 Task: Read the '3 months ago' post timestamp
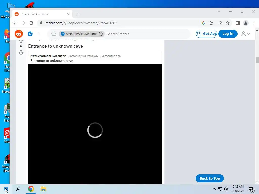(x=111, y=56)
